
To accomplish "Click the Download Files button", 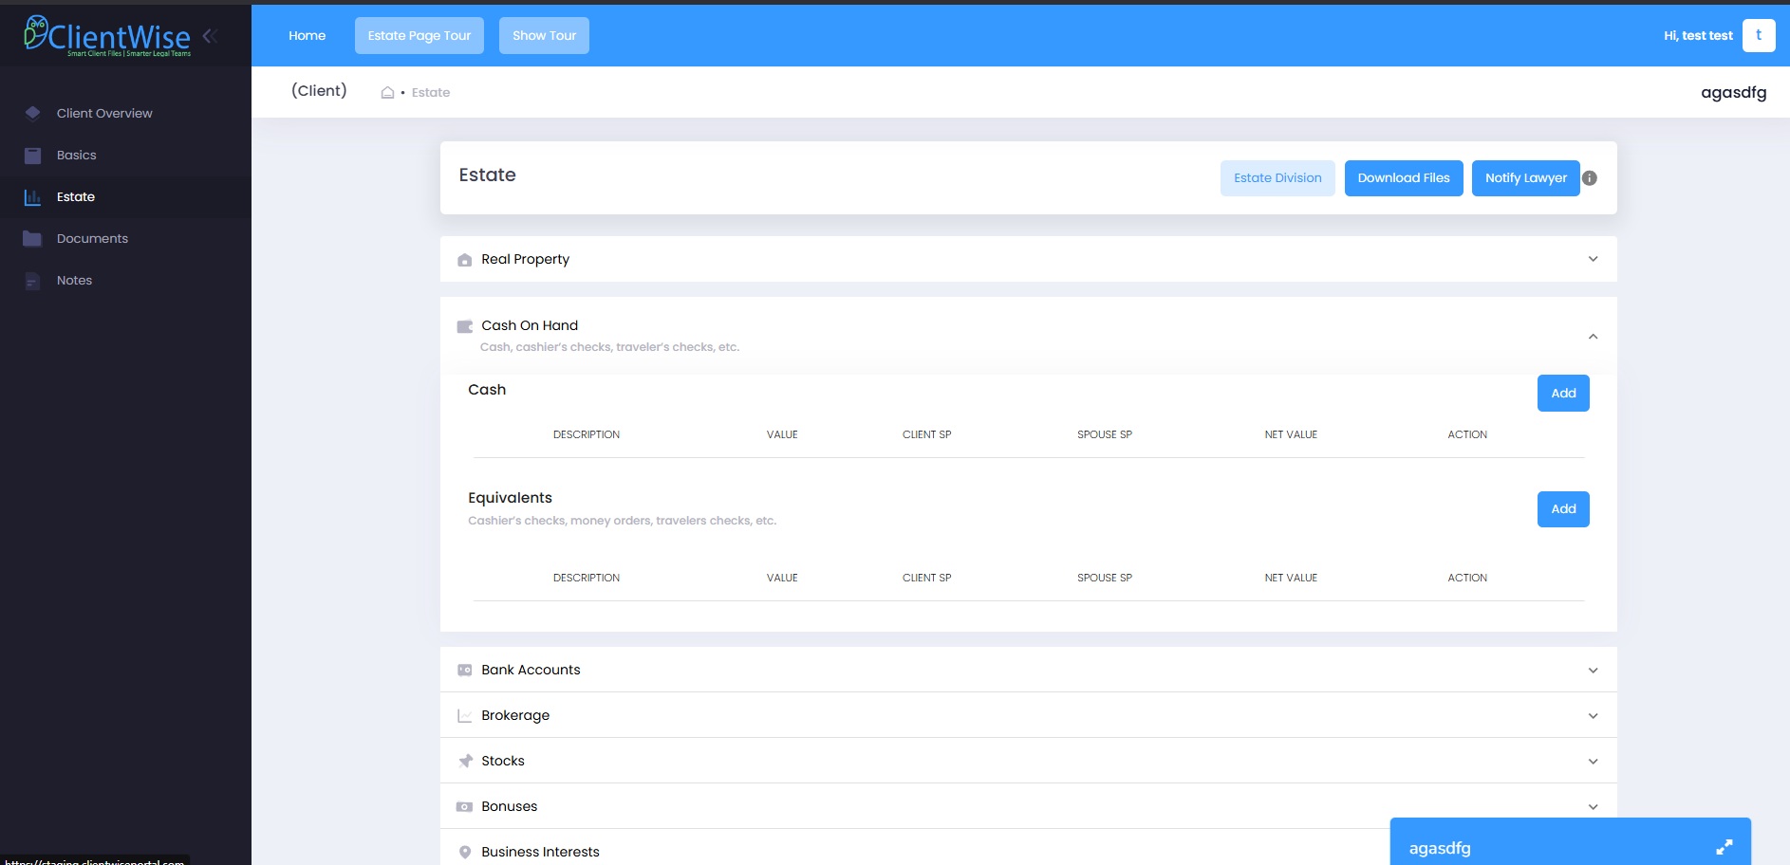I will point(1403,177).
